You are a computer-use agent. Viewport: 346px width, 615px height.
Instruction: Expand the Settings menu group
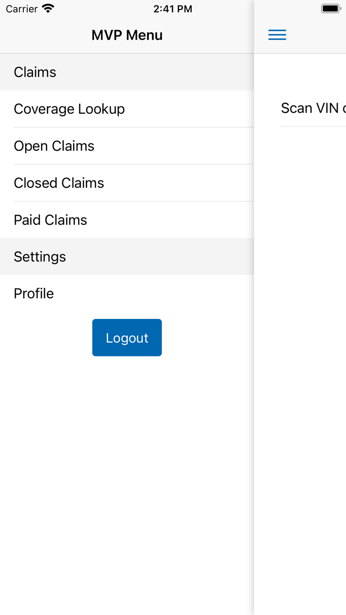tap(40, 257)
